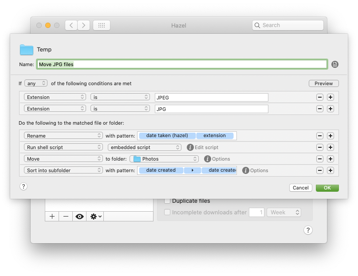Viewport: 358px width, 276px height.
Task: Open Edit script info icon
Action: [x=190, y=147]
